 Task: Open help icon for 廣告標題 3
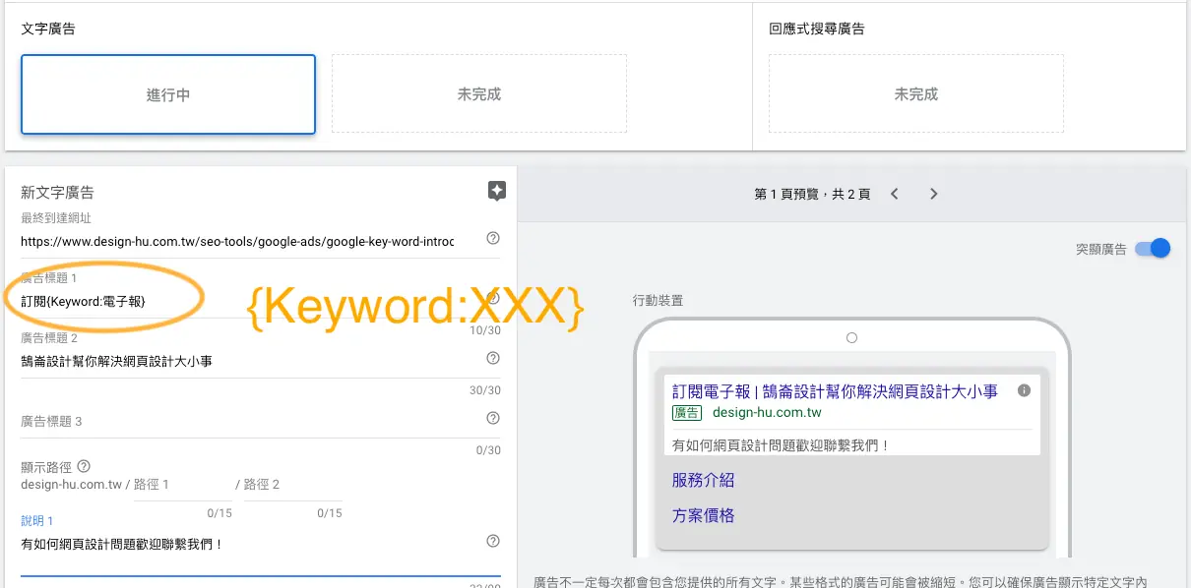pos(493,419)
